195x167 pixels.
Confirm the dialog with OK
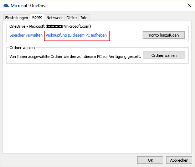150,160
